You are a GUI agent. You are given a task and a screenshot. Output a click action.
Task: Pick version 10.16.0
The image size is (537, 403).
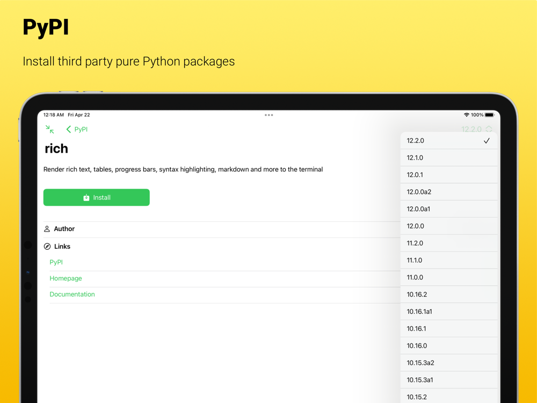(x=448, y=346)
